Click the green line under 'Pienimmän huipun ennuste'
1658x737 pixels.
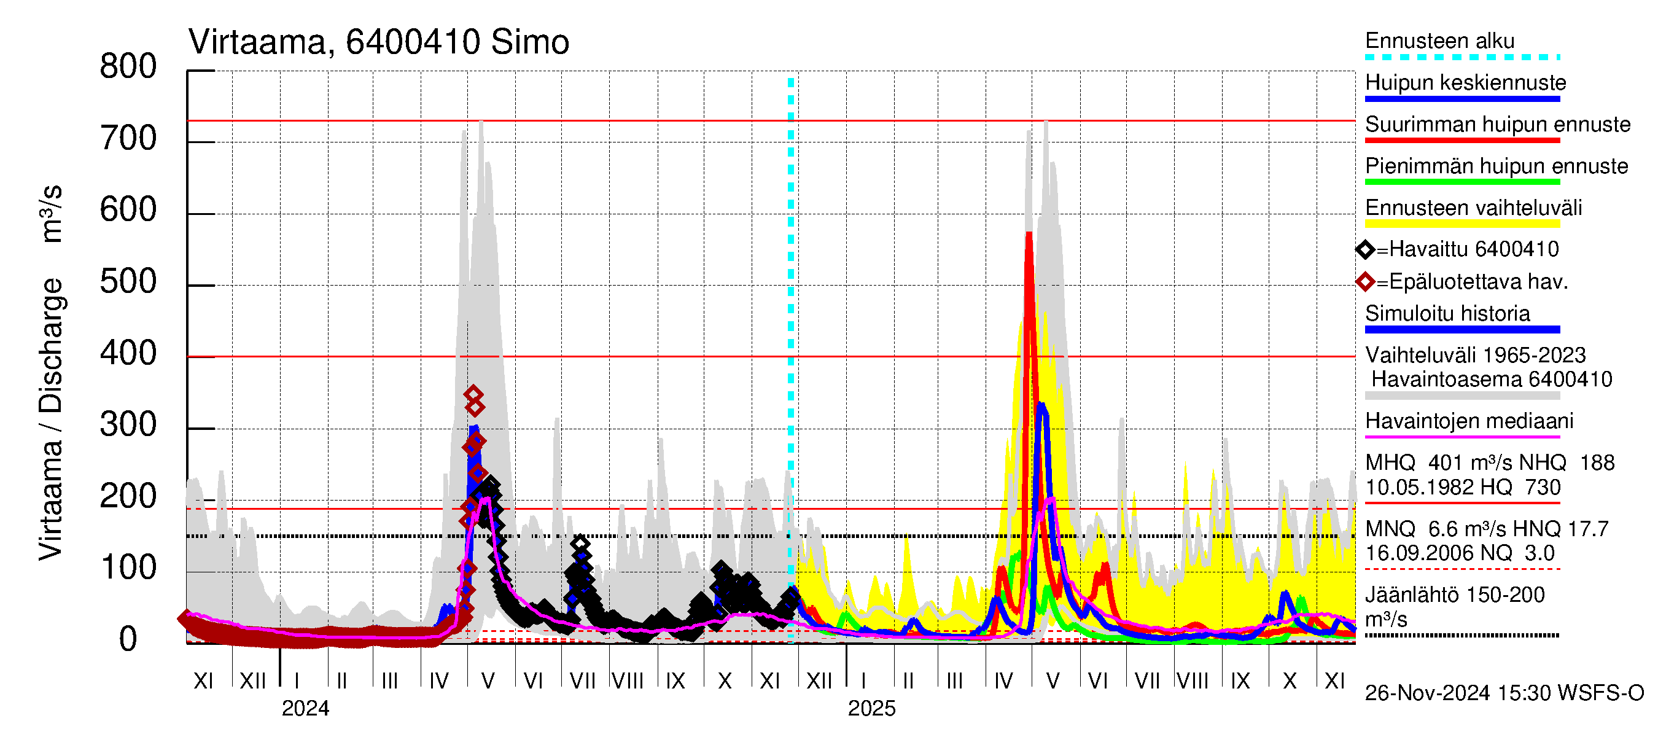[1462, 182]
